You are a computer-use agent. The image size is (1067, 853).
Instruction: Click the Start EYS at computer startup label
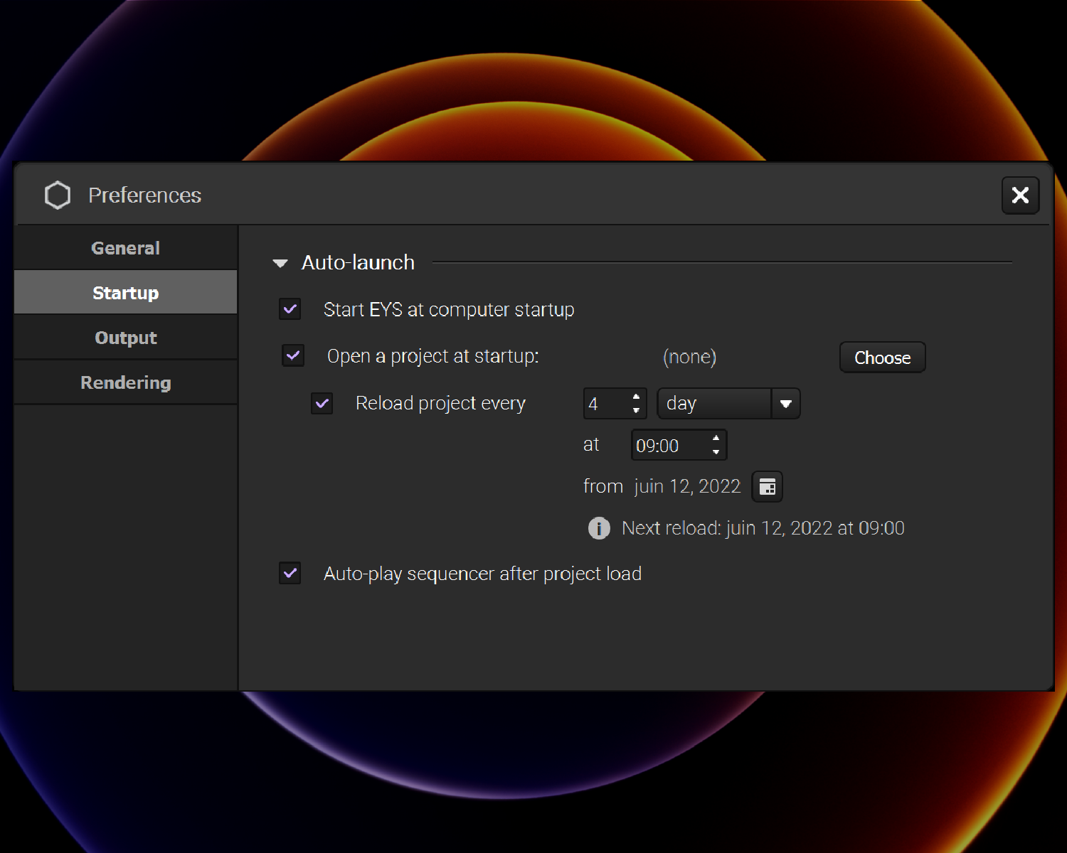click(x=449, y=310)
